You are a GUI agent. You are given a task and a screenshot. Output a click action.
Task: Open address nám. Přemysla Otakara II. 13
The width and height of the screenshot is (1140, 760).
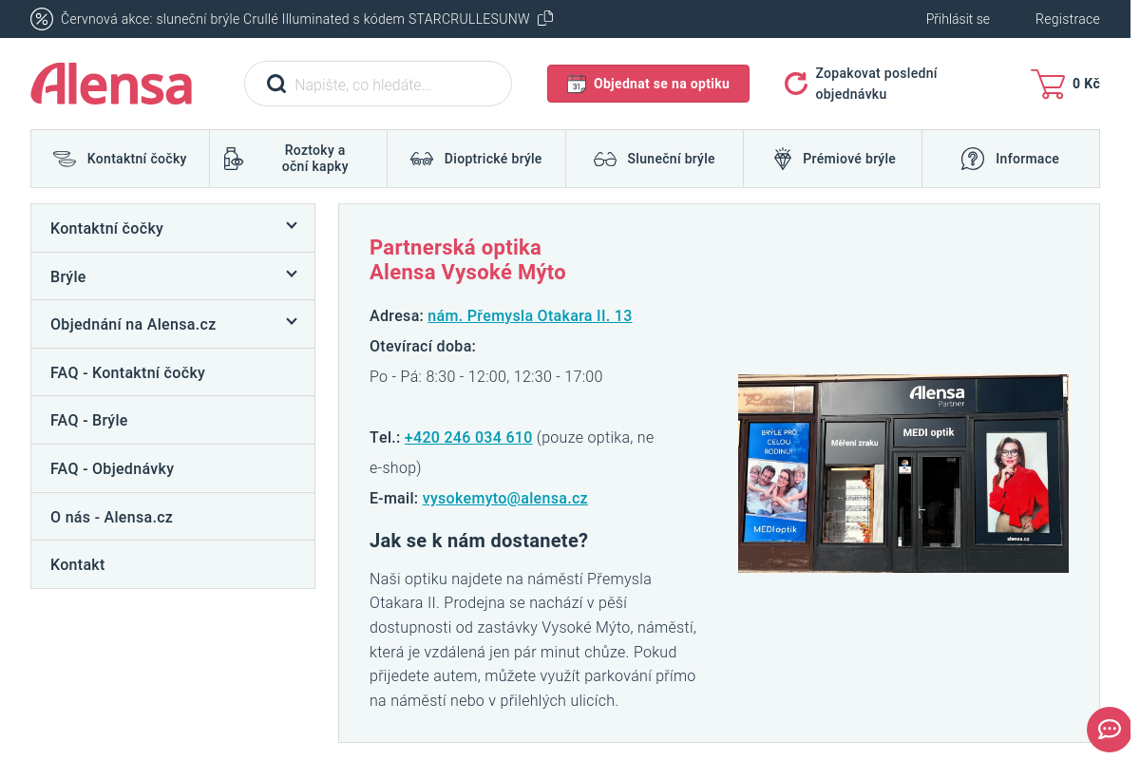tap(529, 315)
